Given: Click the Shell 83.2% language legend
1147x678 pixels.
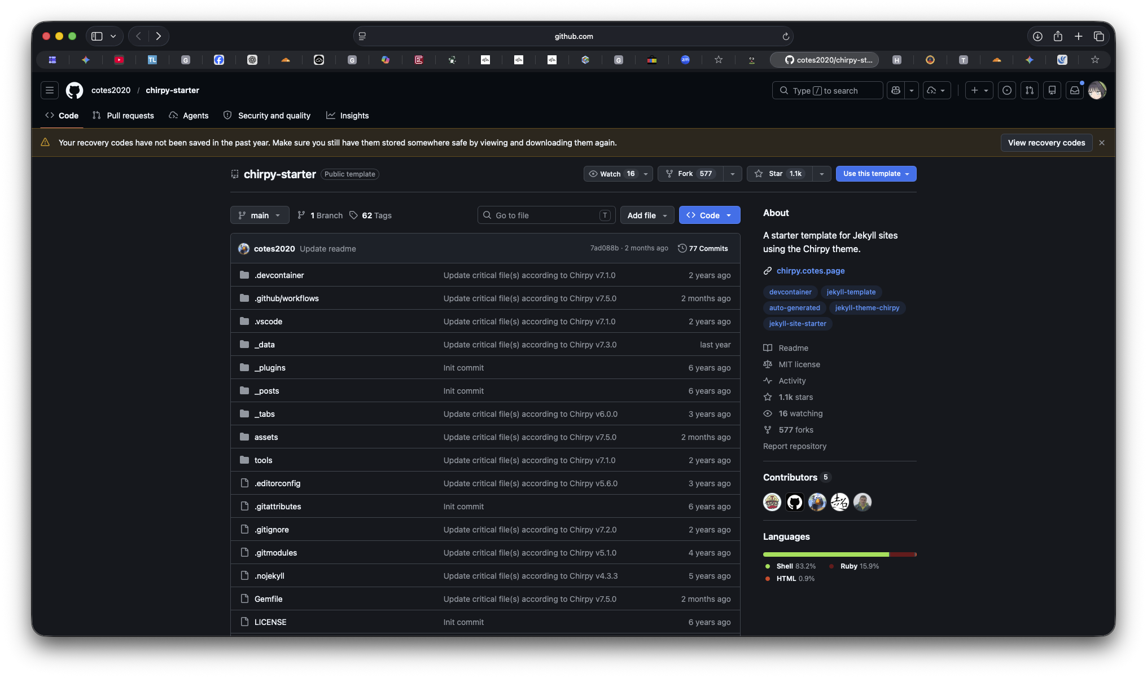Looking at the screenshot, I should [x=790, y=566].
